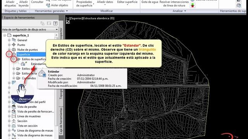The height and width of the screenshot is (139, 248).
Task: Click the red-green icon beside Resolver intersecciones
Action: pyautogui.click(x=193, y=5)
